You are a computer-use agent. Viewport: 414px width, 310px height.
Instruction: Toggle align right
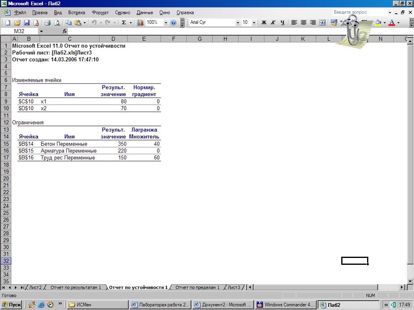313,23
